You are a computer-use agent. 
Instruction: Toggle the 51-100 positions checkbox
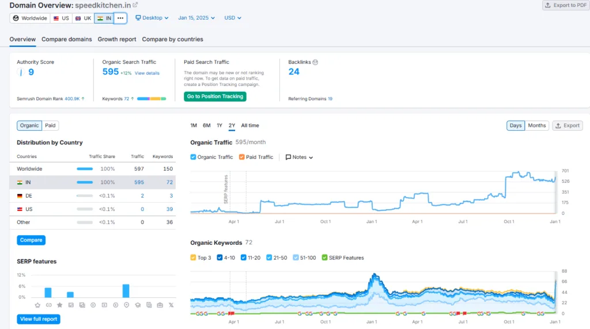pyautogui.click(x=296, y=258)
